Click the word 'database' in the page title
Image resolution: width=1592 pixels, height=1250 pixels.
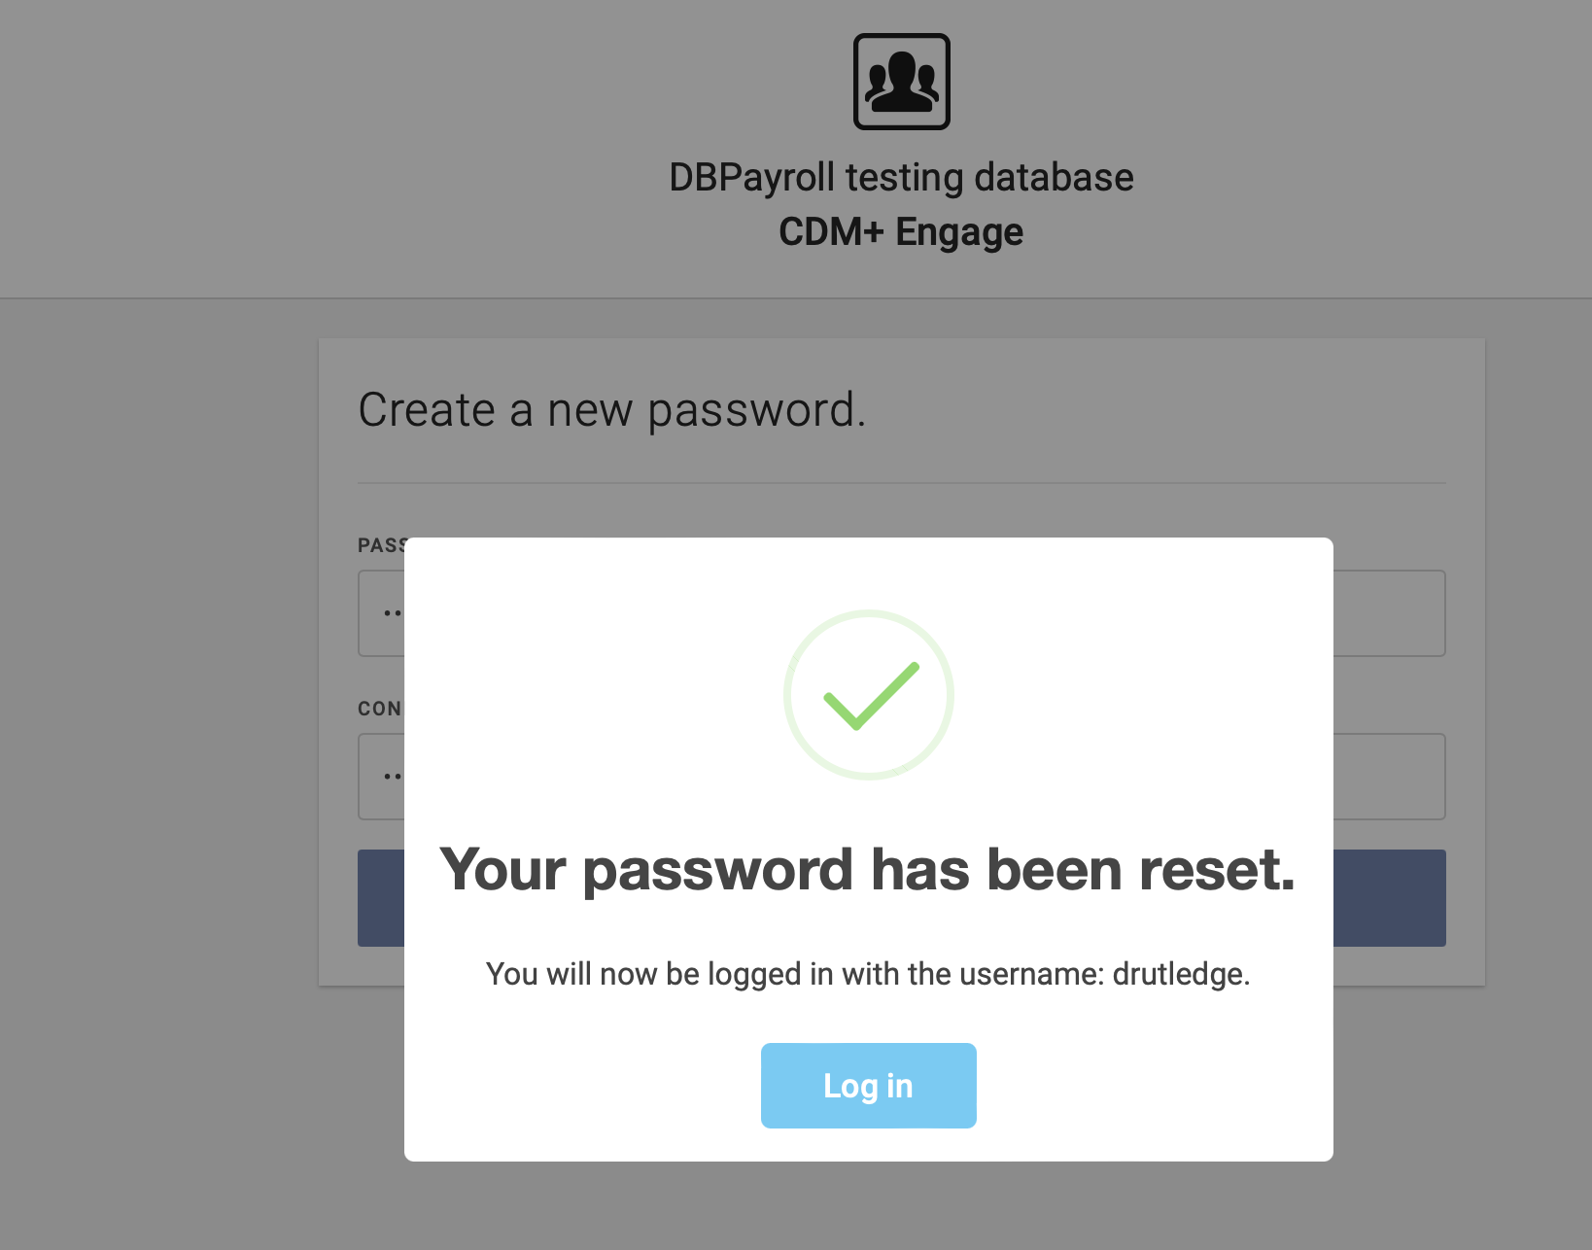[1054, 178]
